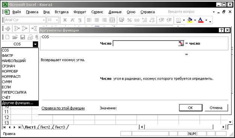Open the Вид menu
Screen dimensions: 235x138
47,12
